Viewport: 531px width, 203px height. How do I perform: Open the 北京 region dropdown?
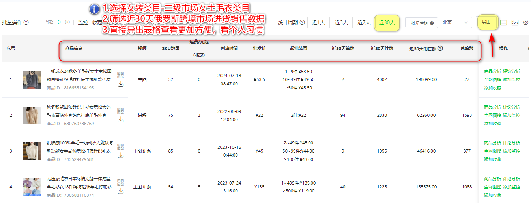click(x=454, y=22)
